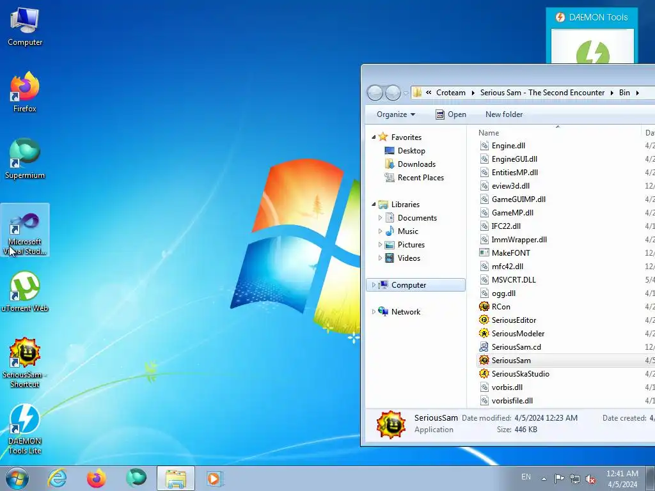Expand the Network tree node

coord(374,311)
